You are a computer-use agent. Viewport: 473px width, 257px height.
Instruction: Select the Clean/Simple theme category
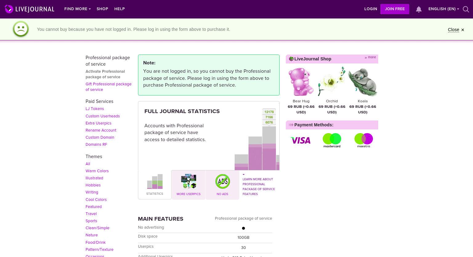97,228
